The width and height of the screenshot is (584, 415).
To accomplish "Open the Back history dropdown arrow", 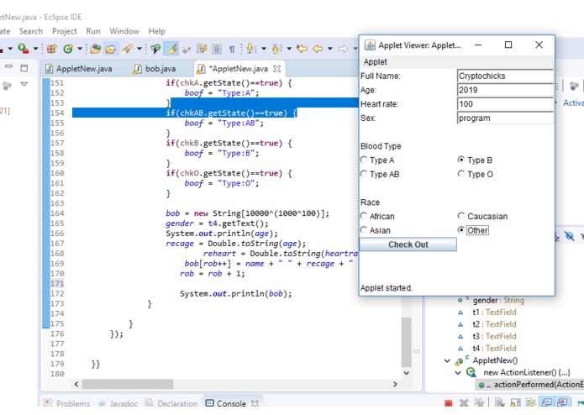I will [x=330, y=49].
